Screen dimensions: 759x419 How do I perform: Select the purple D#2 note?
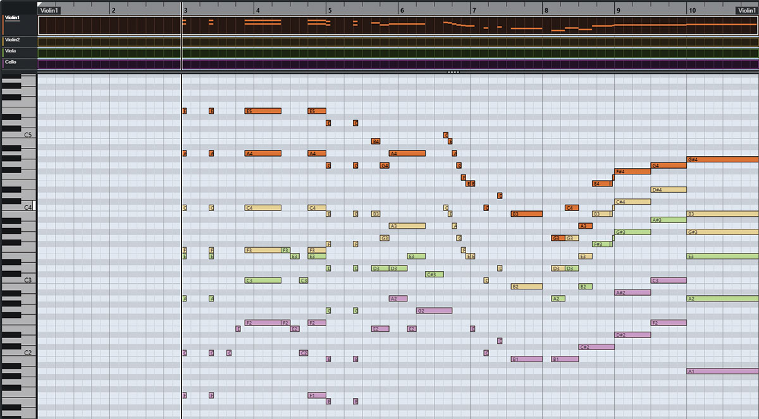coord(632,335)
